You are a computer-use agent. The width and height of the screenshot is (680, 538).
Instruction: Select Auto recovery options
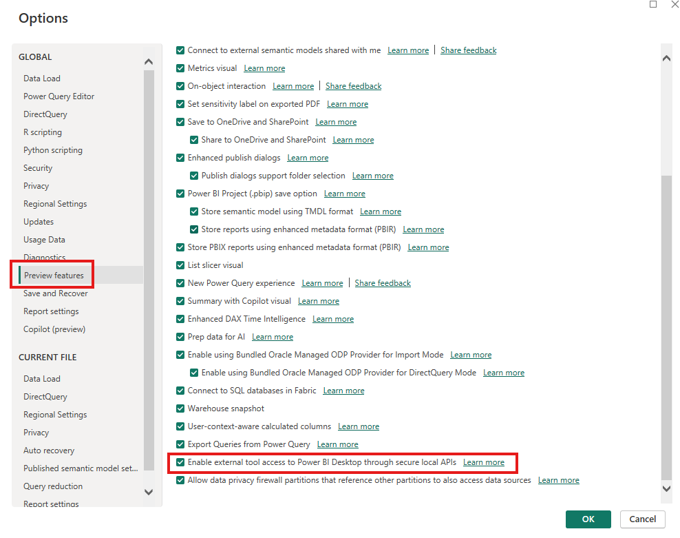click(49, 451)
